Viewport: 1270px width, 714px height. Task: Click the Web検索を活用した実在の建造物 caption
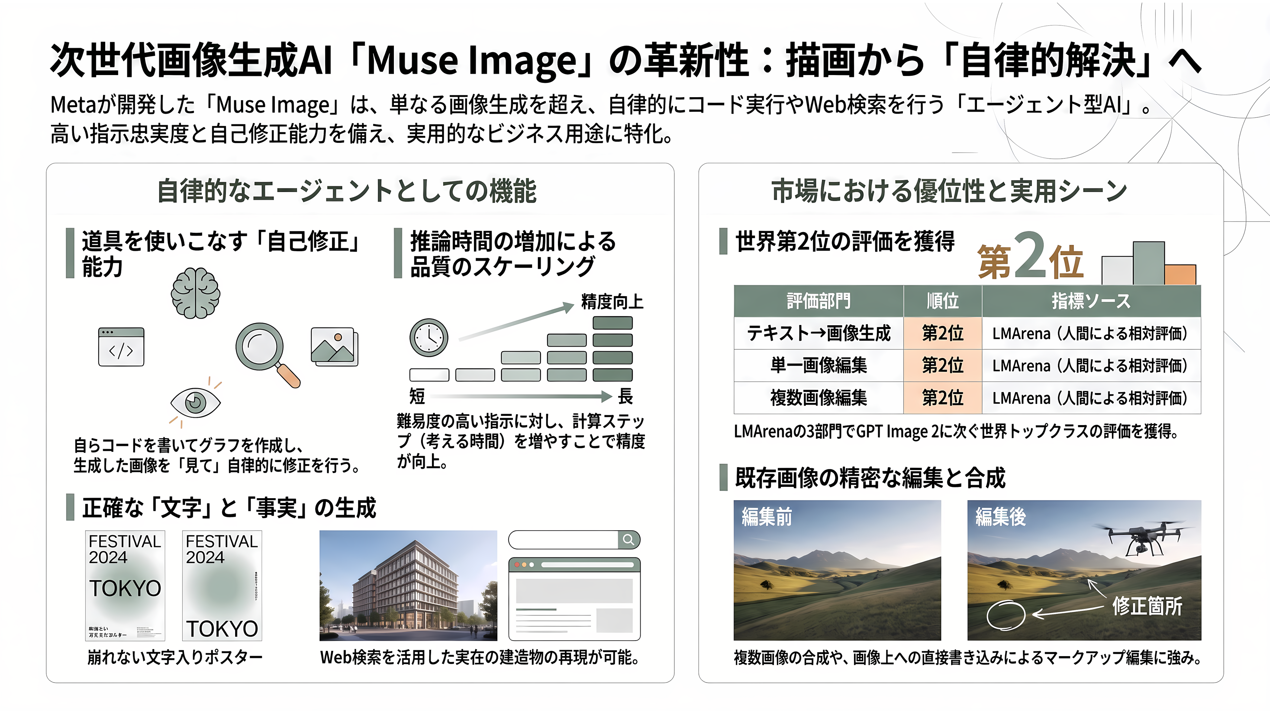pyautogui.click(x=480, y=657)
